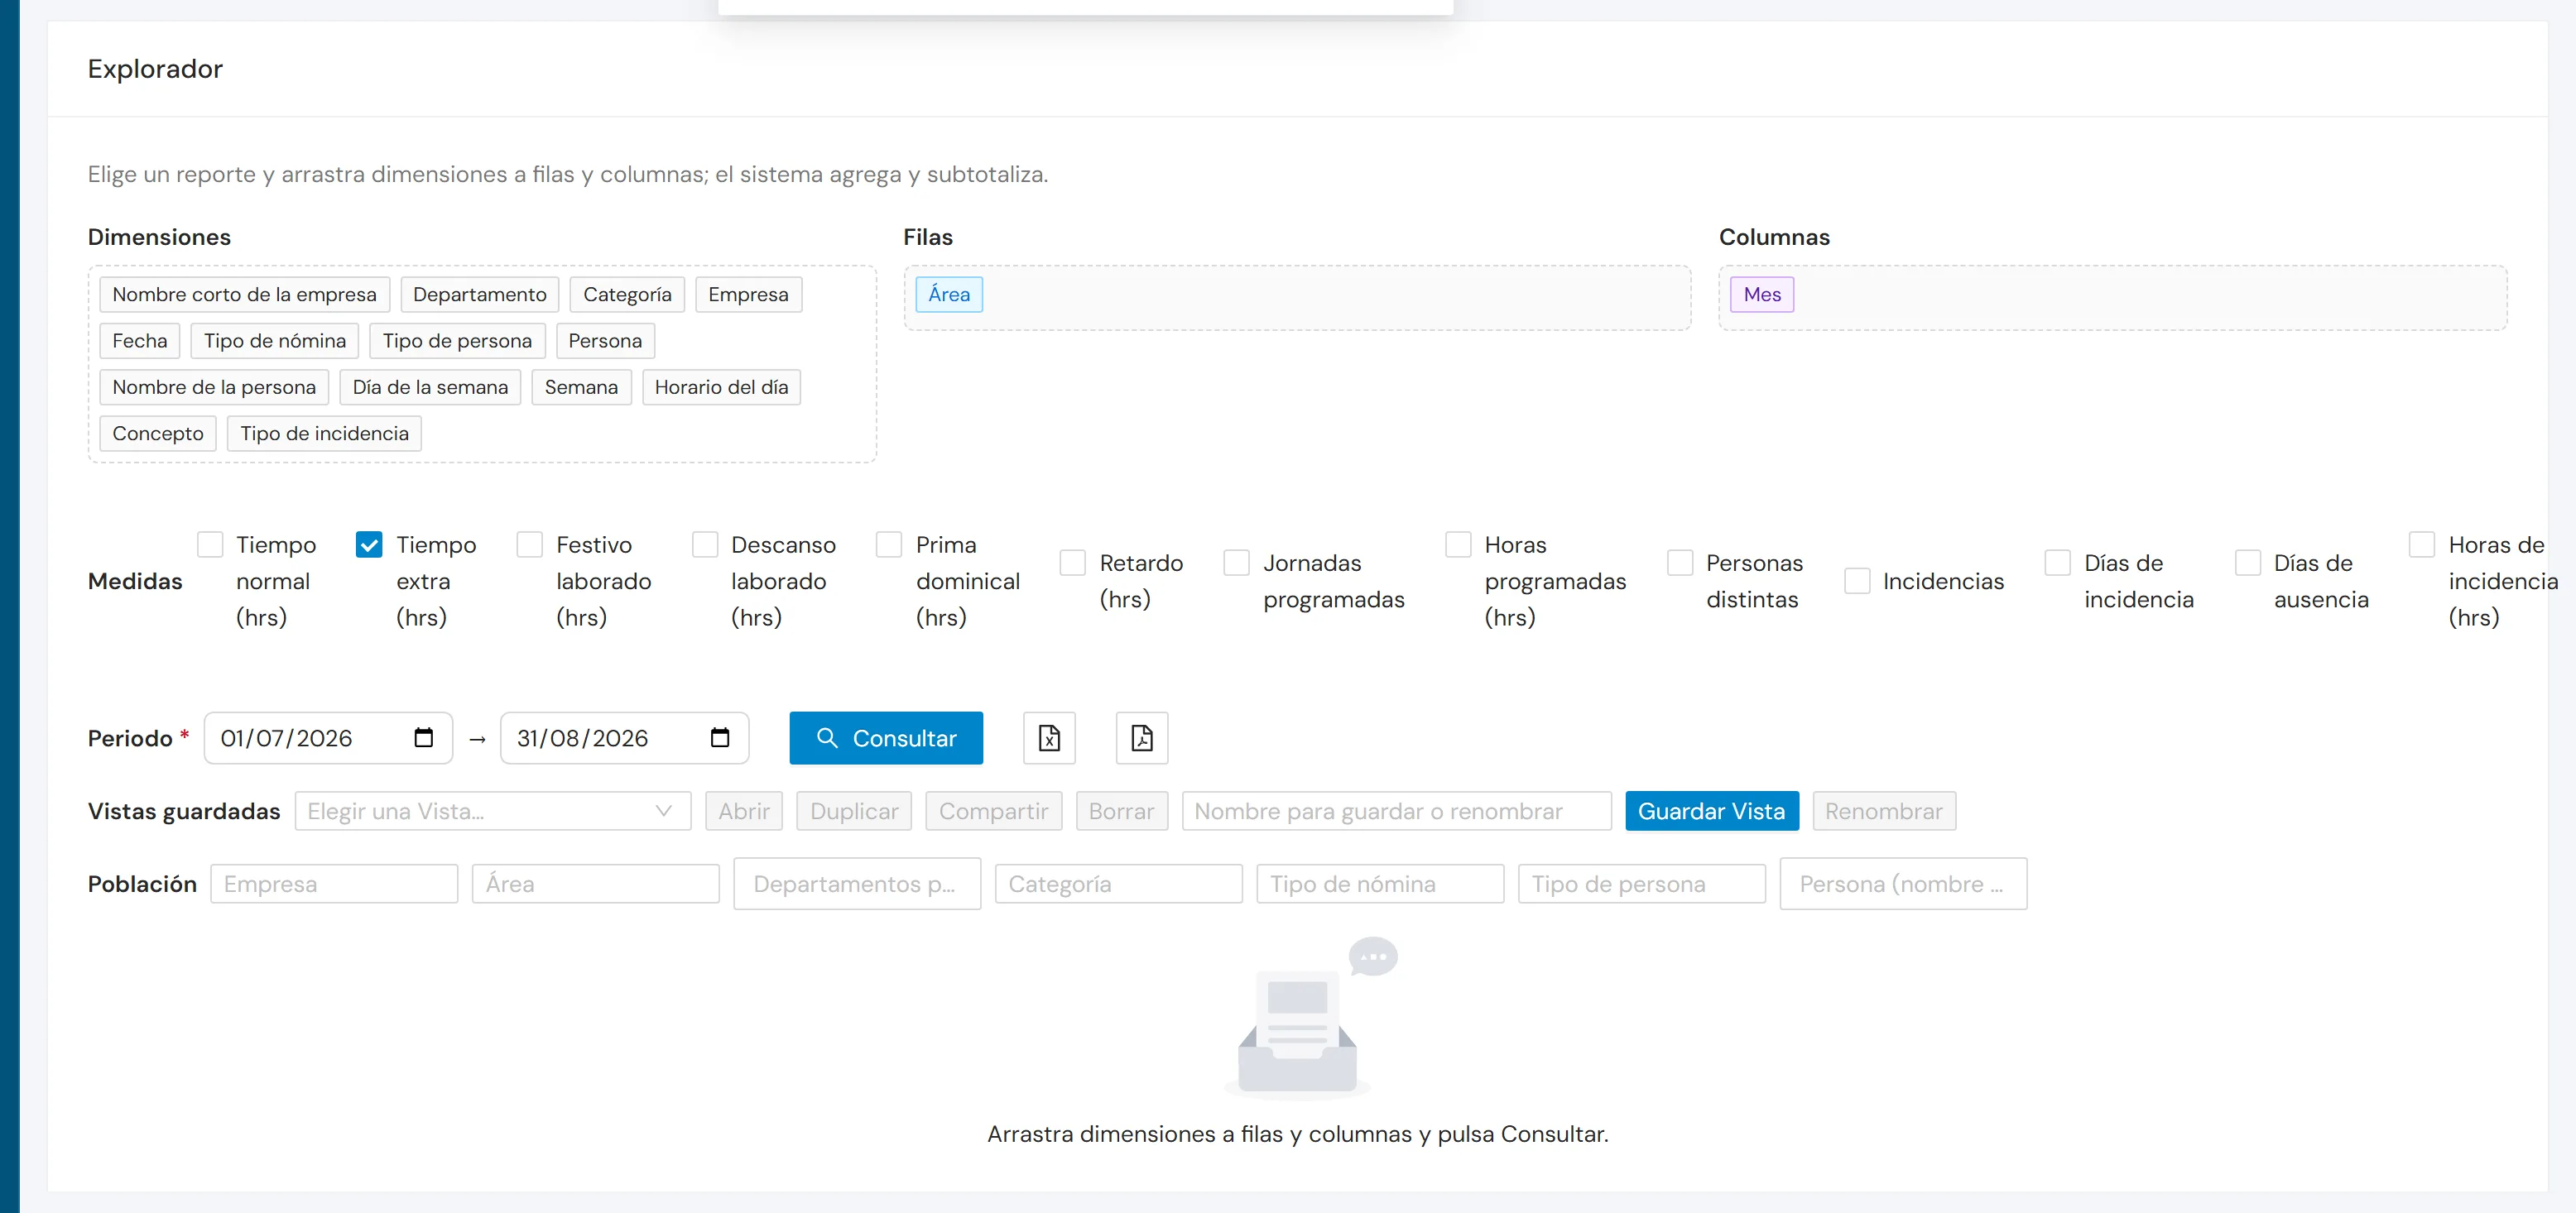Viewport: 2576px width, 1213px height.
Task: Export results to PDF file icon
Action: tap(1142, 738)
